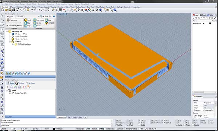Viewport: 218px width, 131px height.
Task: Click the Save disk icon
Action: (10, 10)
